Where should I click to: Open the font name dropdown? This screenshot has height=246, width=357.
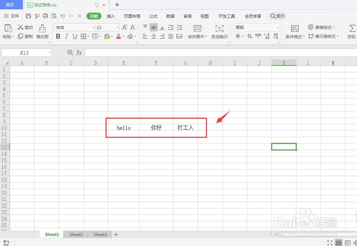[93, 27]
